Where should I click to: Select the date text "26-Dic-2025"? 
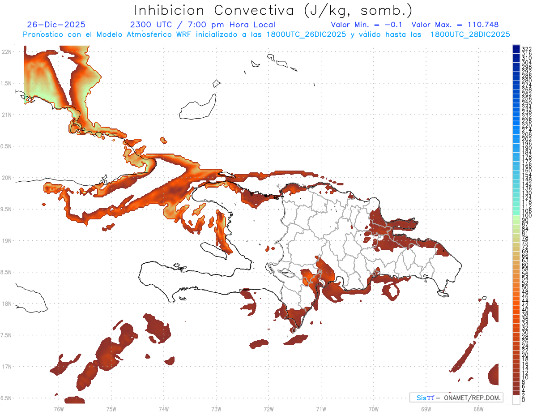(x=56, y=25)
